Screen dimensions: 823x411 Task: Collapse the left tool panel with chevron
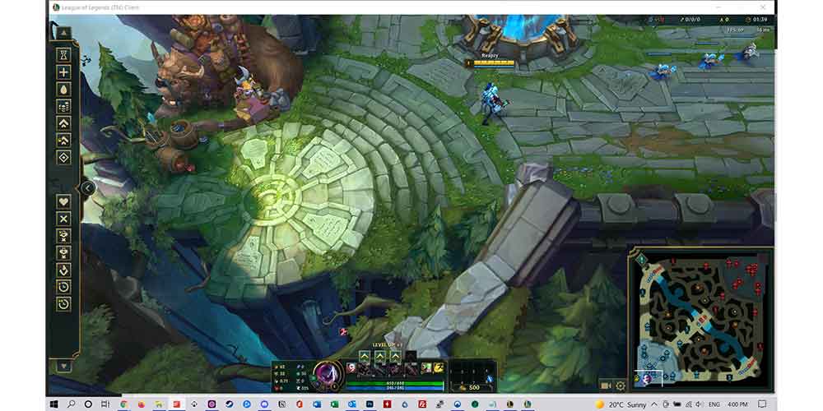point(87,188)
